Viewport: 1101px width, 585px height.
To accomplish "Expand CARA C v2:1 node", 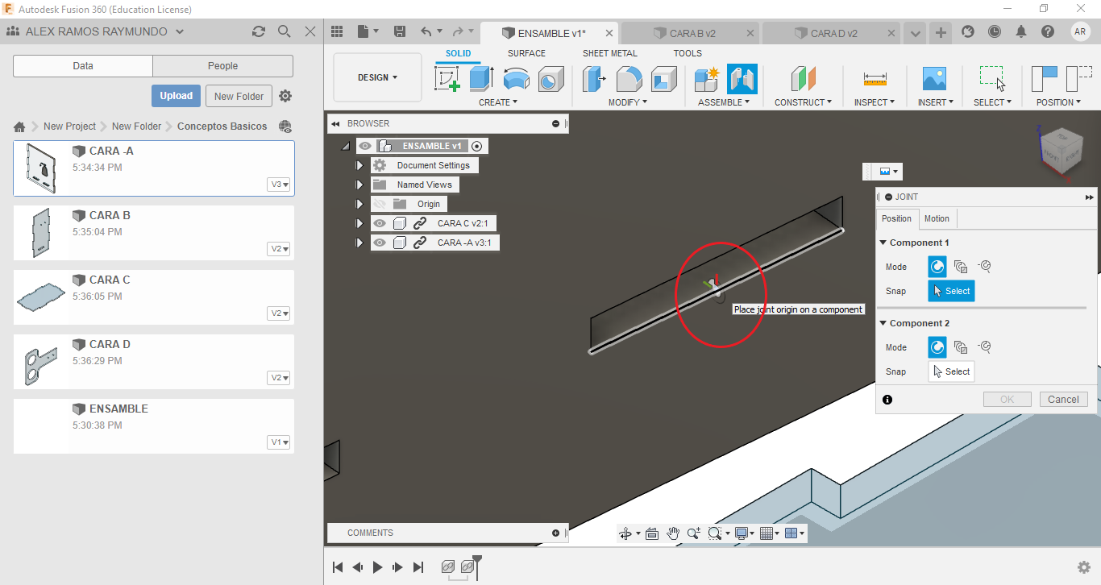I will coord(359,223).
